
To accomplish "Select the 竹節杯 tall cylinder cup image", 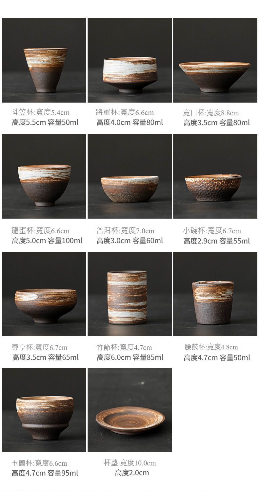I will point(129,294).
